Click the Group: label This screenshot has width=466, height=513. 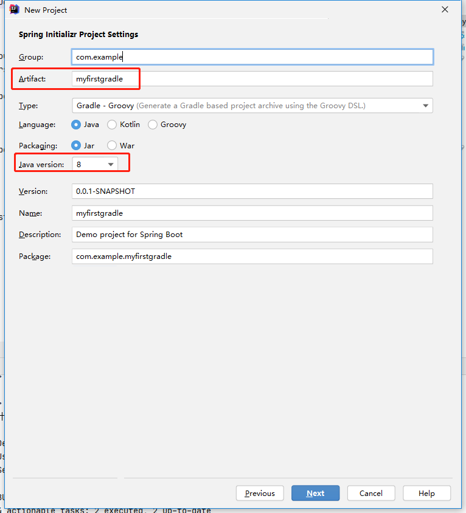(x=31, y=57)
